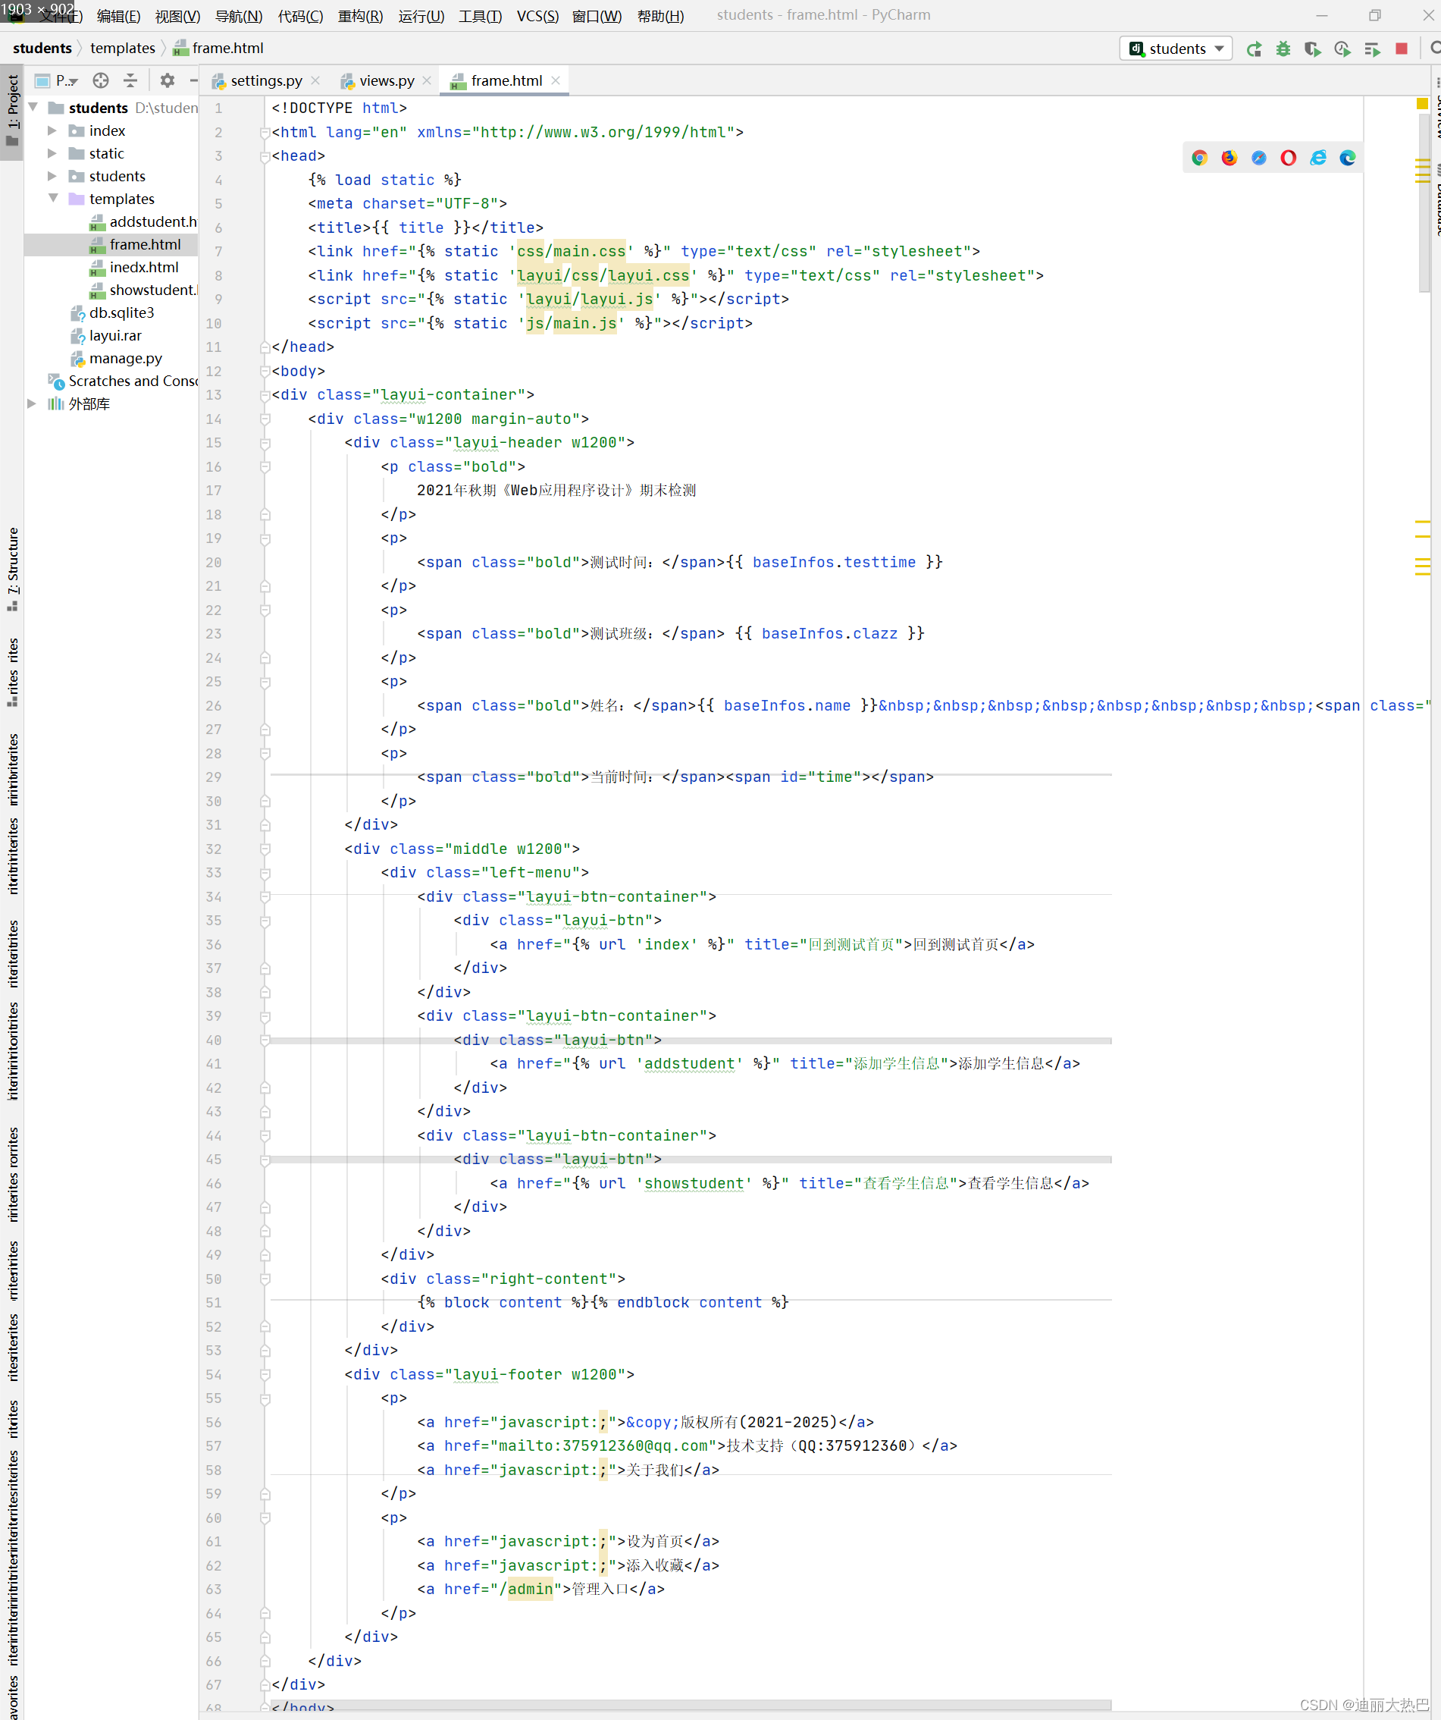Open the 重构(R) menu

click(360, 17)
